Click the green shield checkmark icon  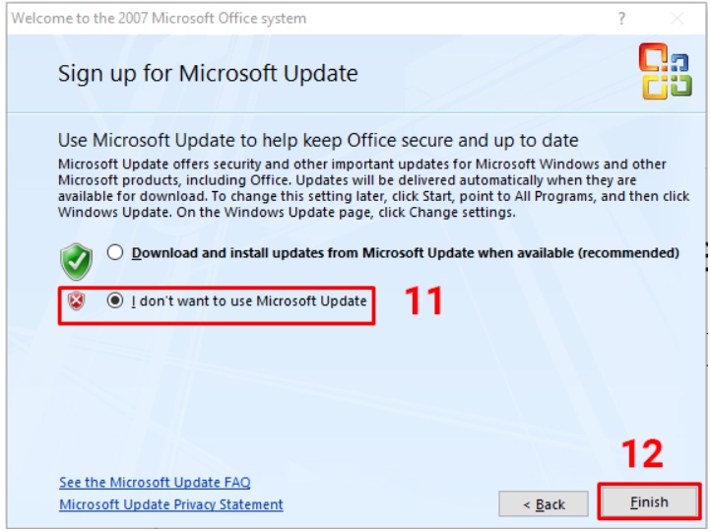pos(76,261)
